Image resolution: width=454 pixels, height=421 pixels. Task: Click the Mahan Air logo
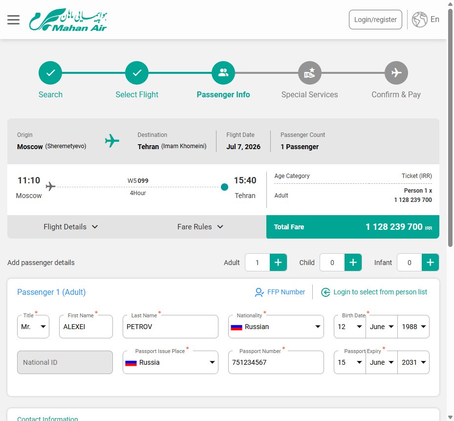pyautogui.click(x=68, y=20)
